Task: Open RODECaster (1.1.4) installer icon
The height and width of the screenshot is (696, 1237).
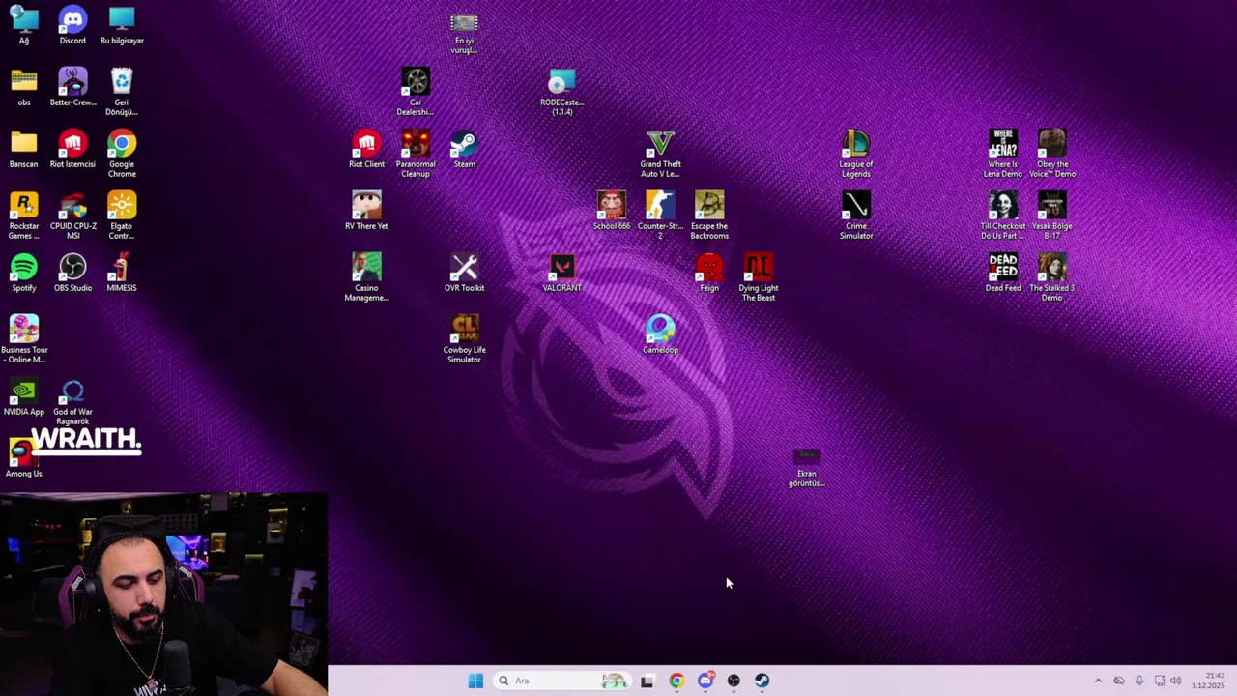Action: (562, 92)
